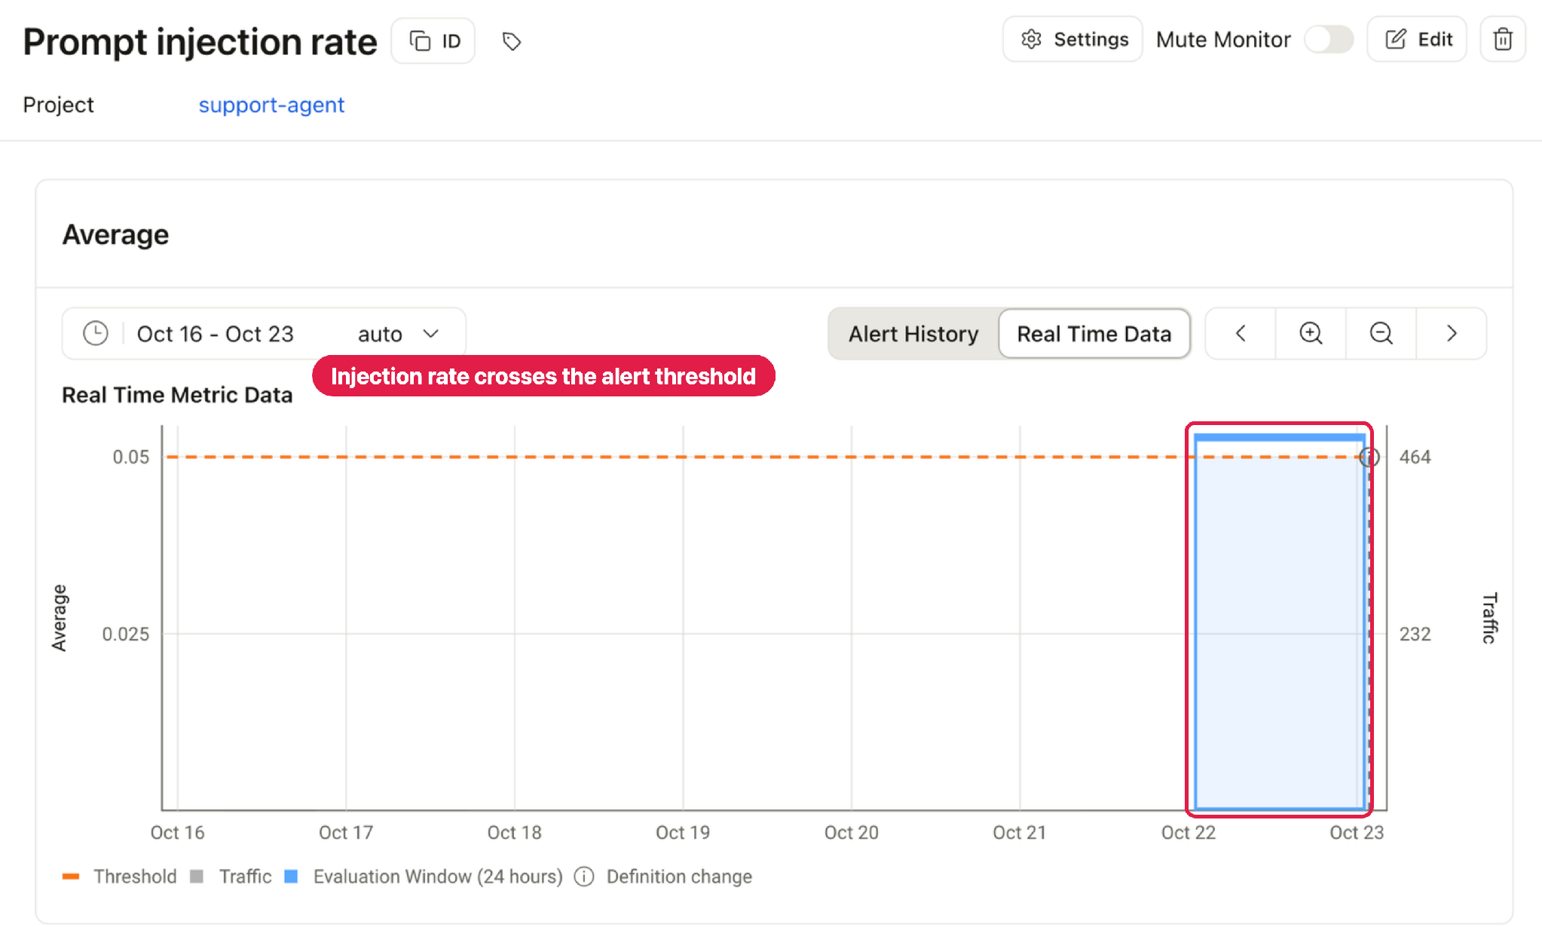This screenshot has height=927, width=1542.
Task: Copy the monitor ID
Action: 433,41
